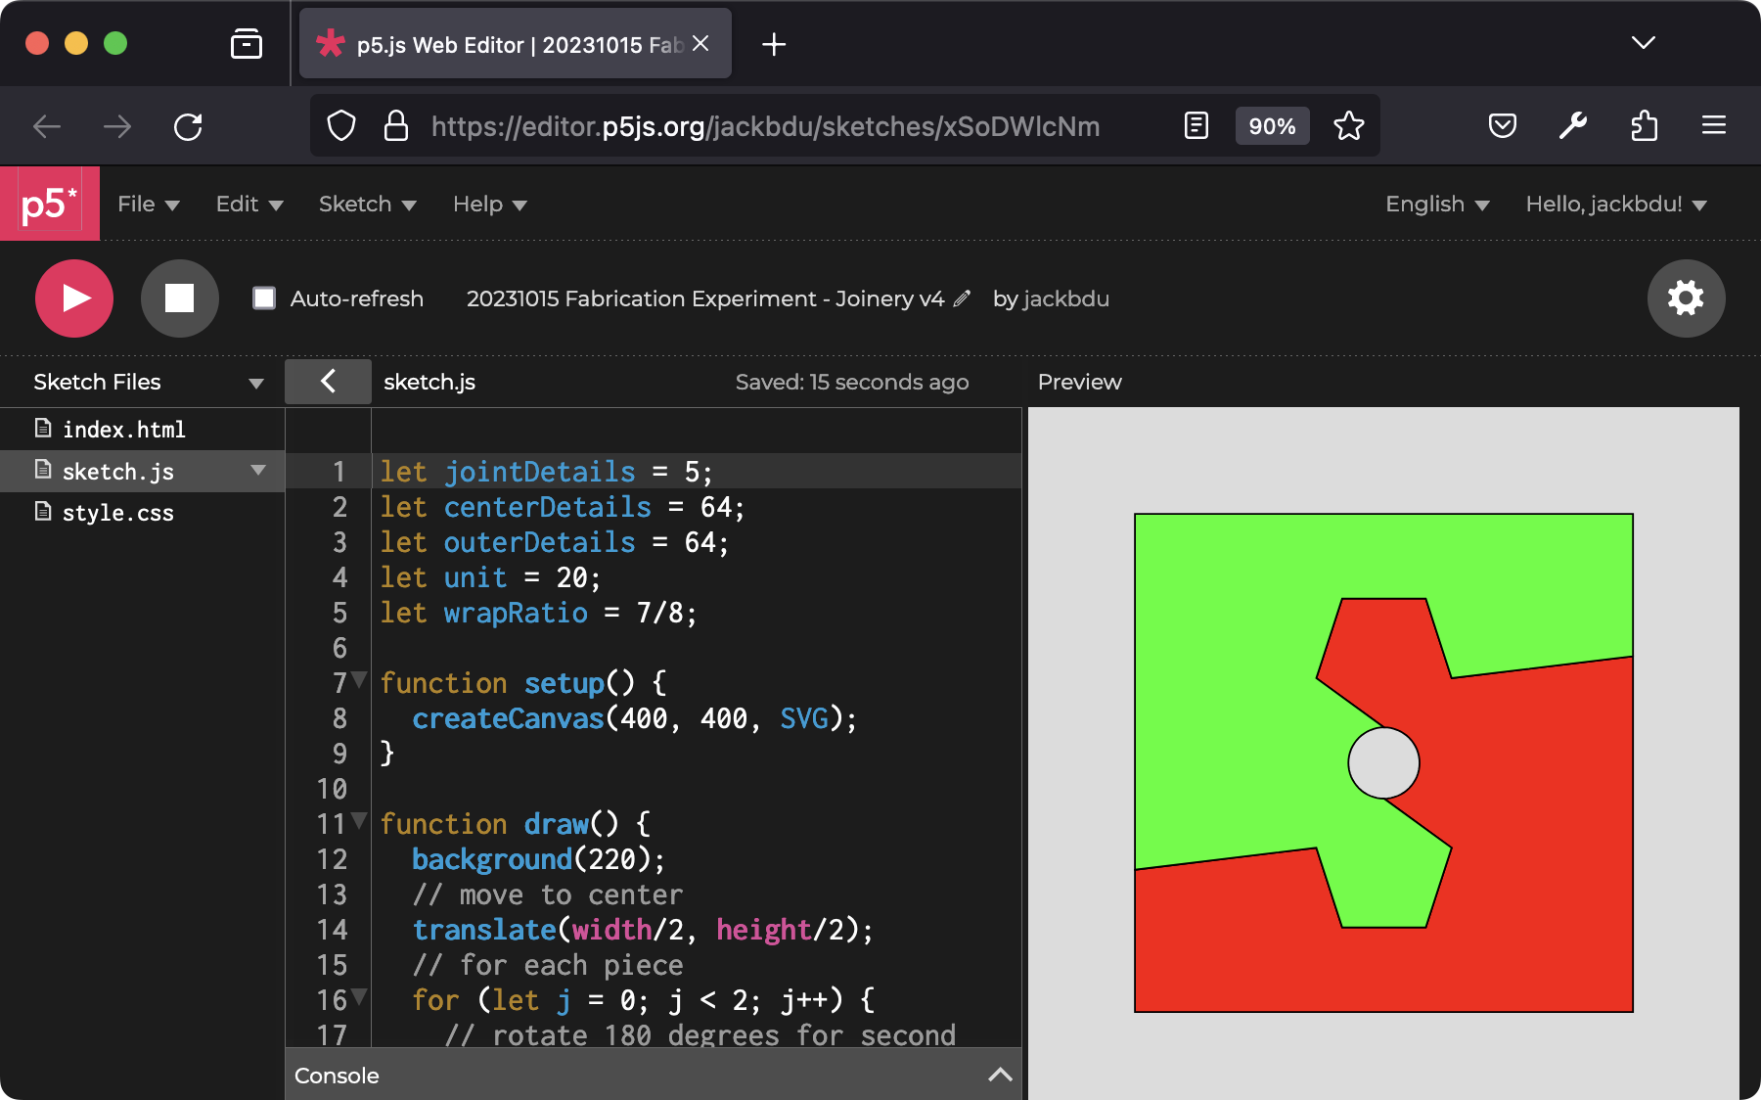Open the sketch settings gear
Viewport: 1761px width, 1100px height.
(x=1685, y=298)
